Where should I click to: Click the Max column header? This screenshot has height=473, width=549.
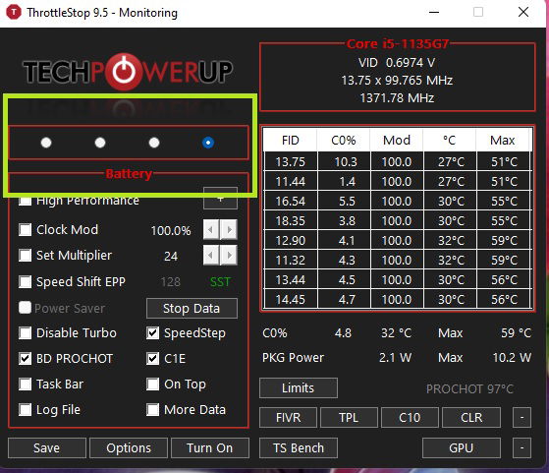503,140
